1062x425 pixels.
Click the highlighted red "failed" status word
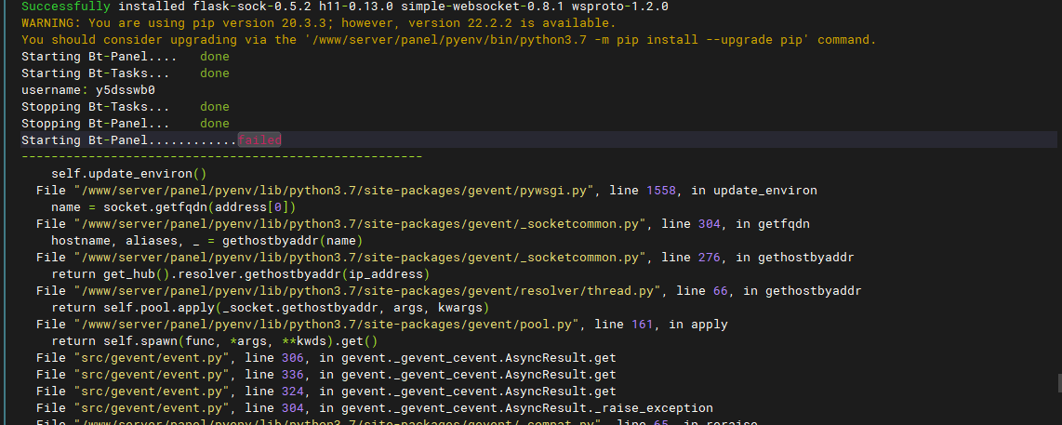click(259, 140)
